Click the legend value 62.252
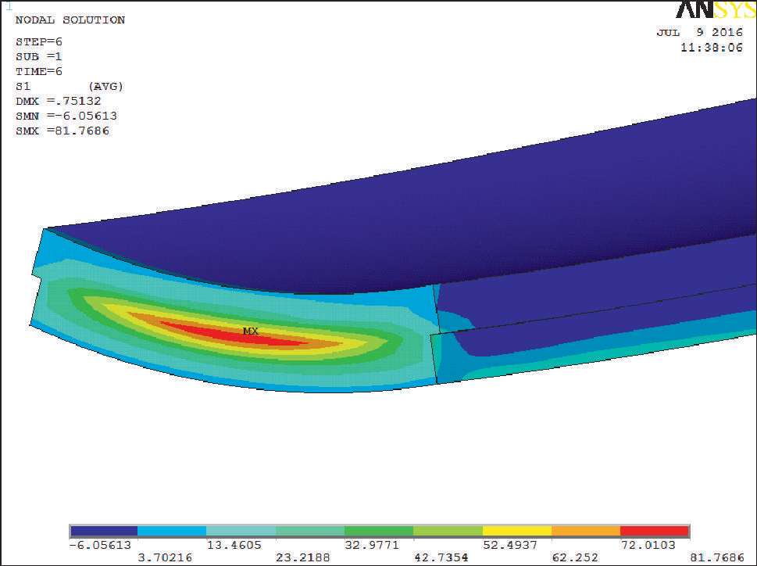Image resolution: width=757 pixels, height=566 pixels. click(575, 557)
